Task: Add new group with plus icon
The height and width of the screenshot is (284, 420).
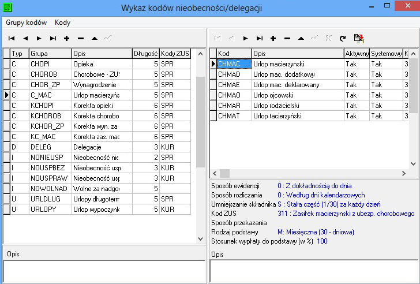Action: coord(67,38)
